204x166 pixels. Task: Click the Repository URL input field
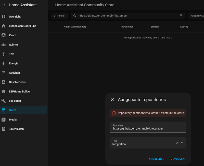[x=148, y=128]
